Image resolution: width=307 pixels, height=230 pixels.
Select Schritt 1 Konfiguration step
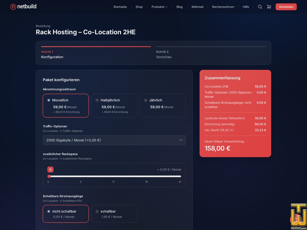(x=96, y=53)
